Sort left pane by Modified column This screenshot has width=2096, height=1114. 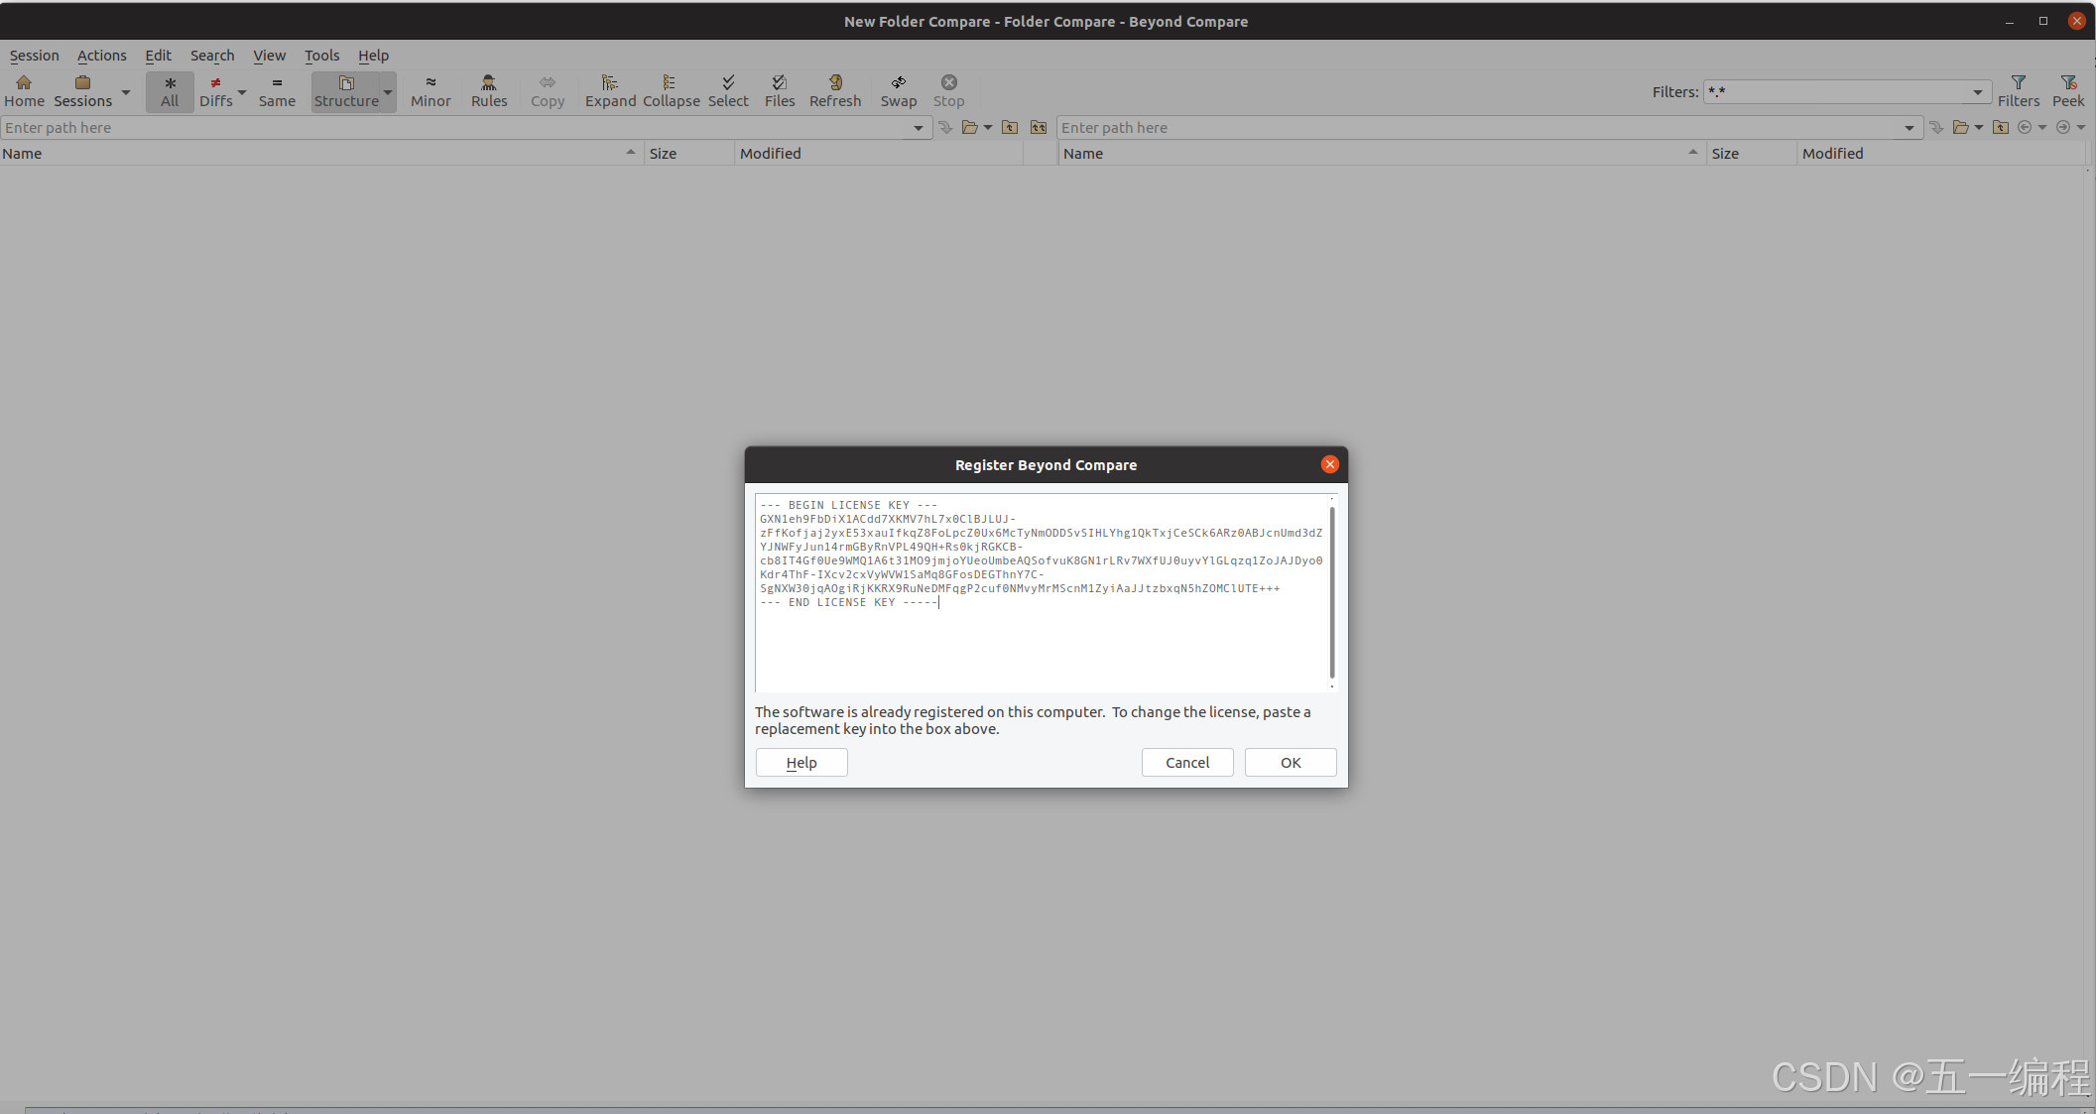point(879,154)
